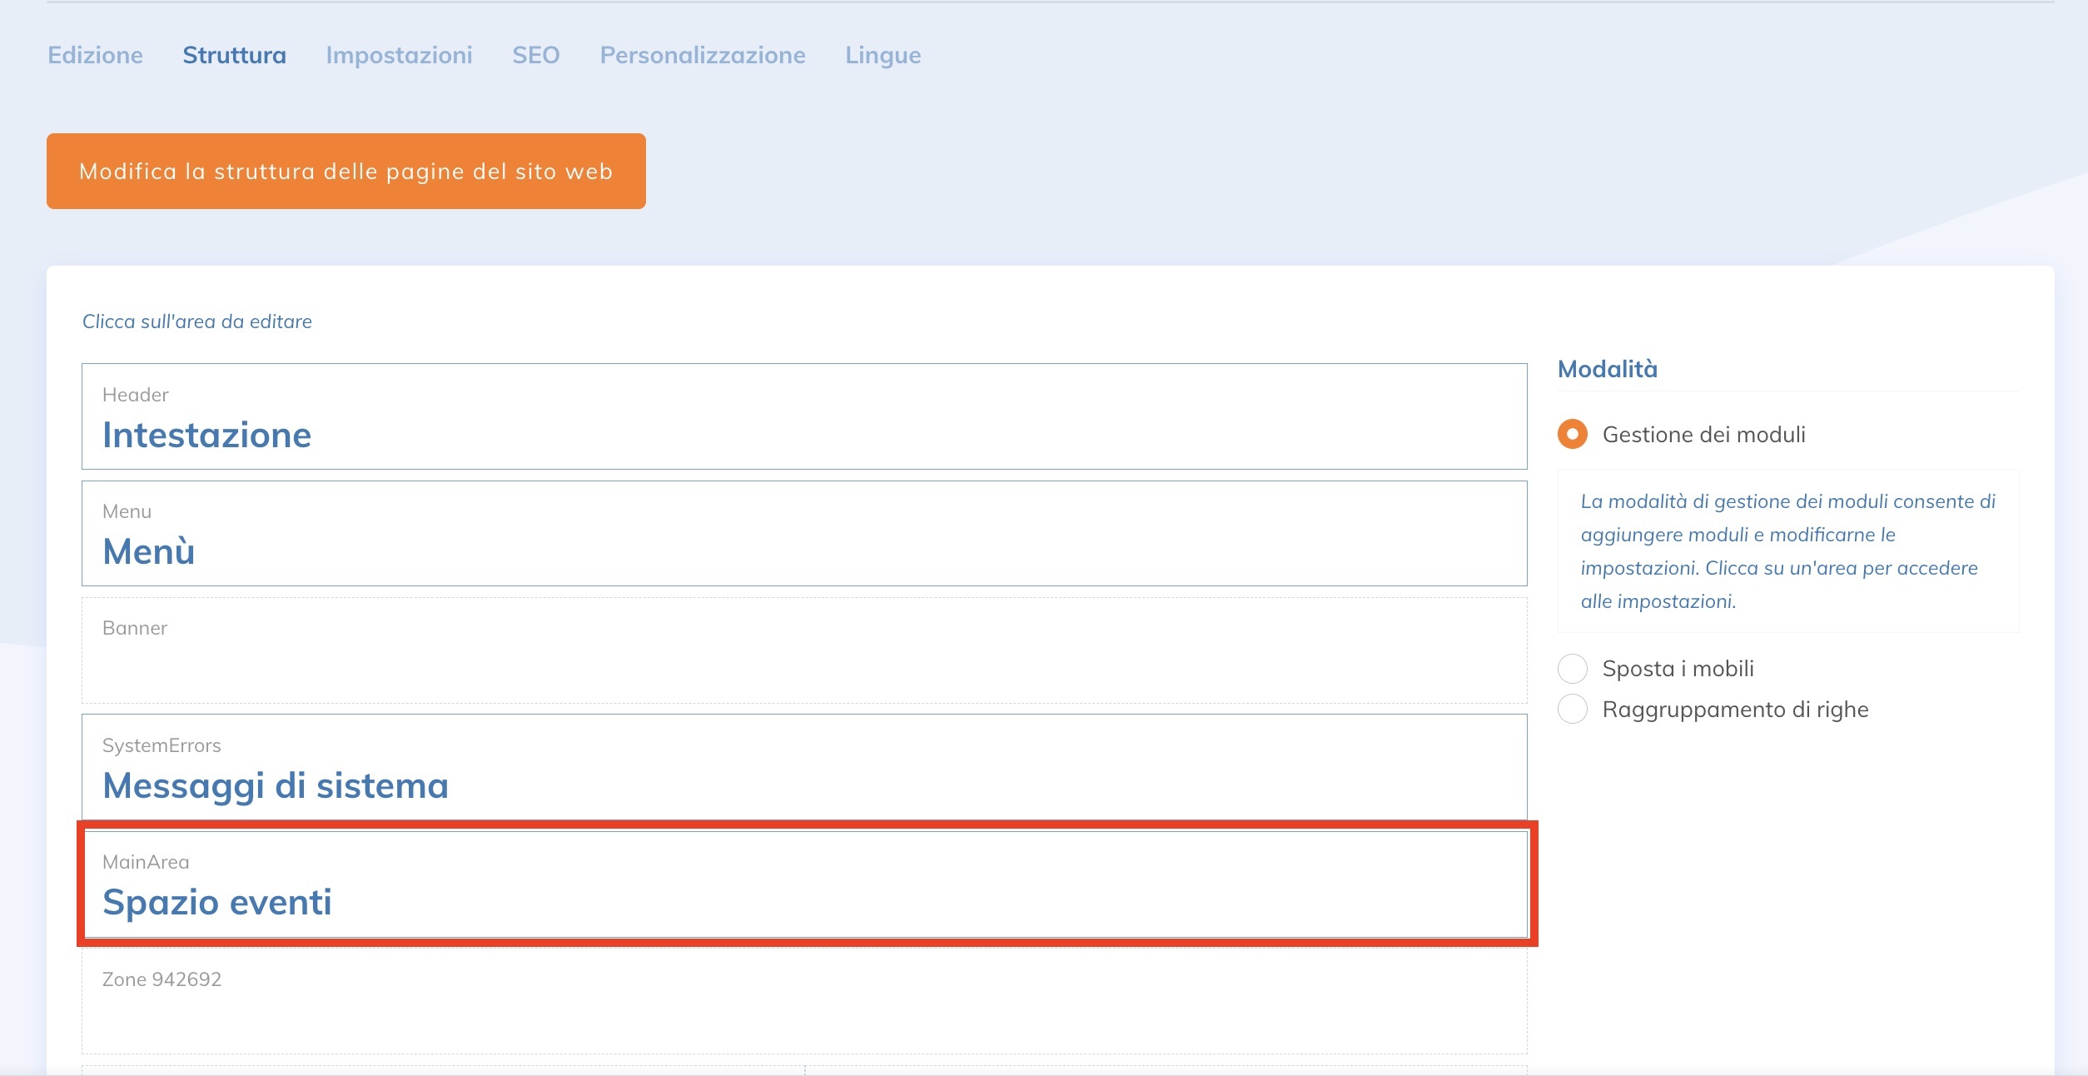Choose Raggruppamento di righe radio option
2088x1076 pixels.
pos(1572,709)
